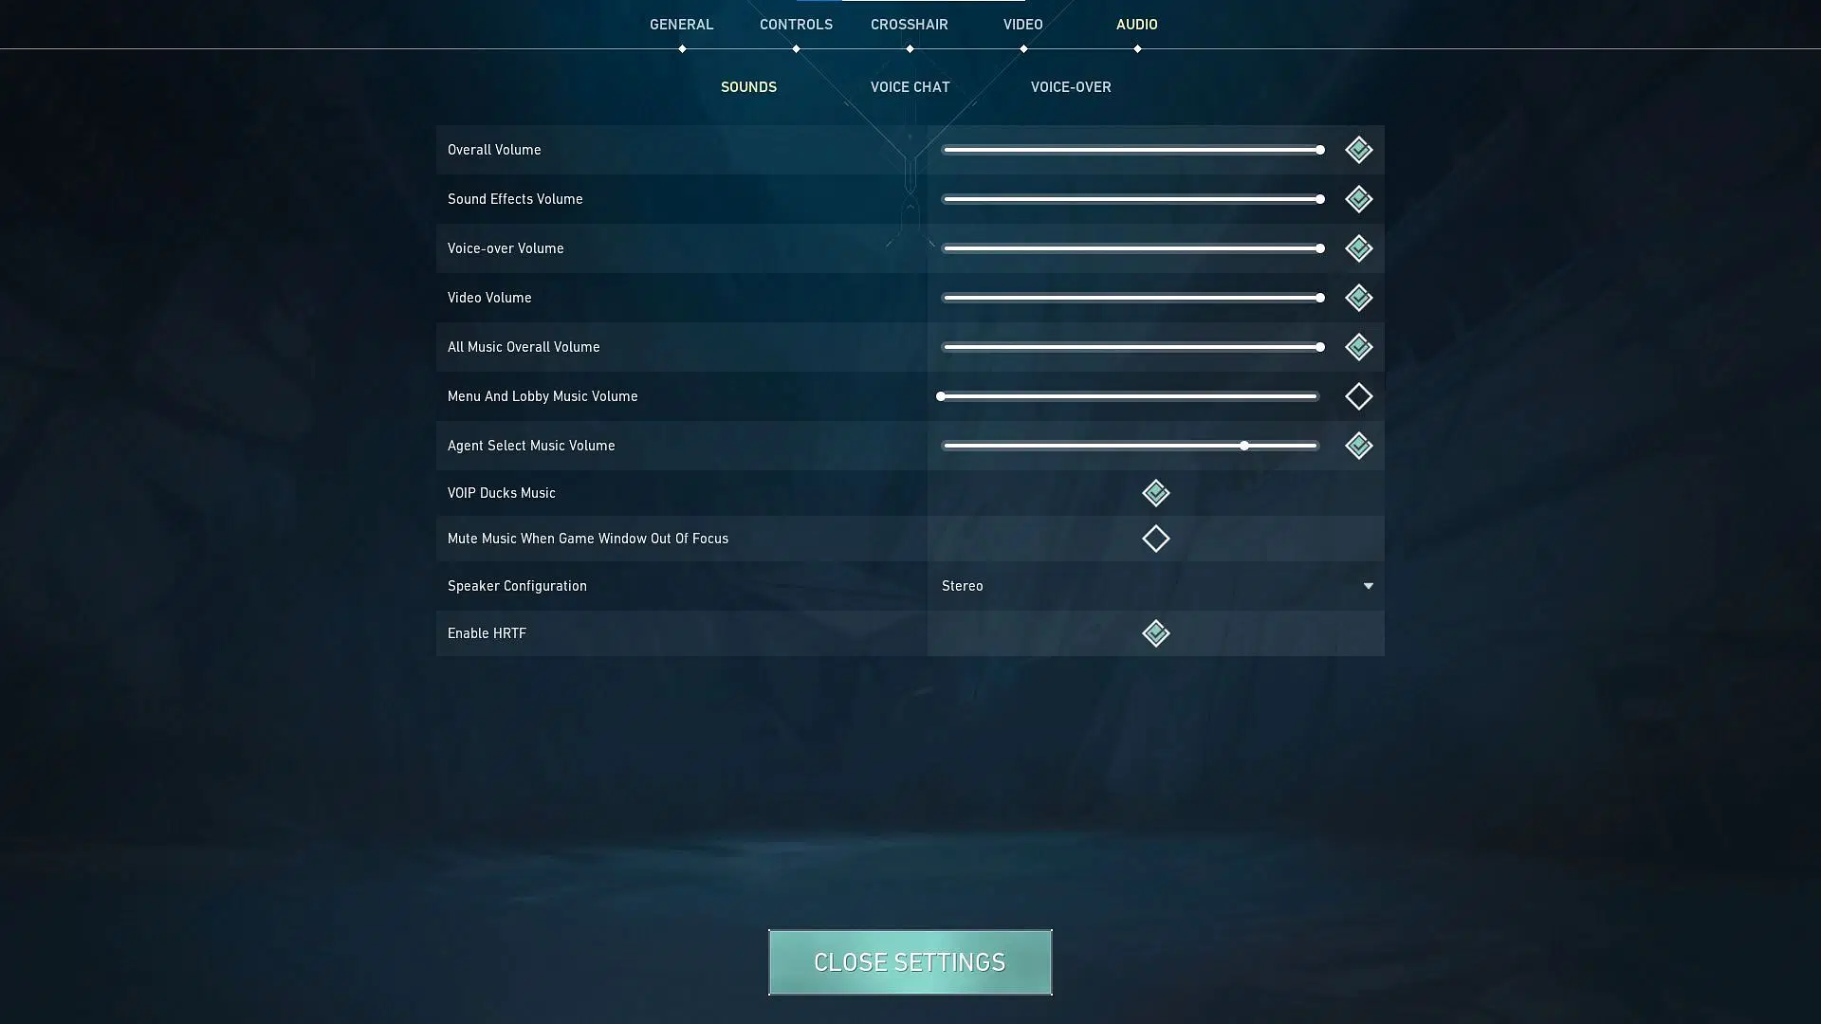
Task: Switch to the VOICE-OVER tab
Action: point(1071,86)
